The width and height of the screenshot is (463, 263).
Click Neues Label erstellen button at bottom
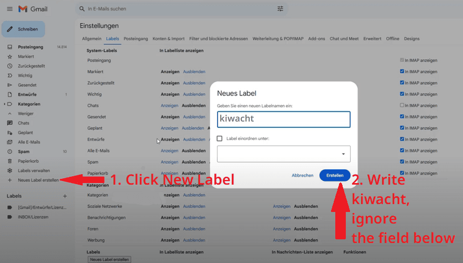pyautogui.click(x=109, y=259)
